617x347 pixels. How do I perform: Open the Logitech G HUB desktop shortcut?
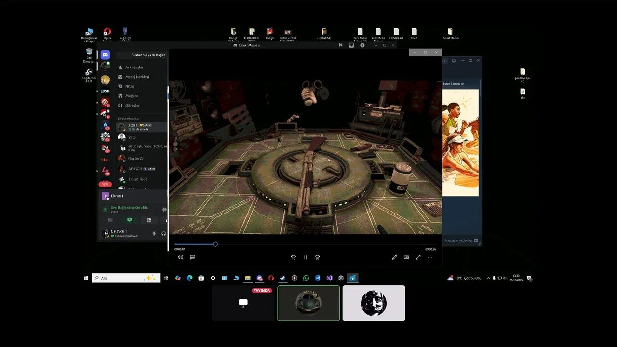click(89, 76)
